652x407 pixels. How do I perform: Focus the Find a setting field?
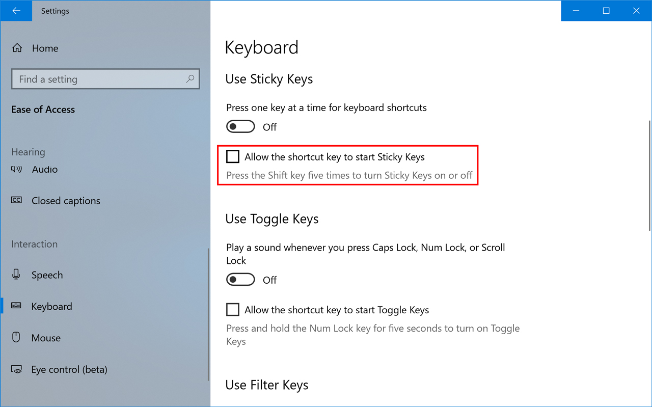105,79
